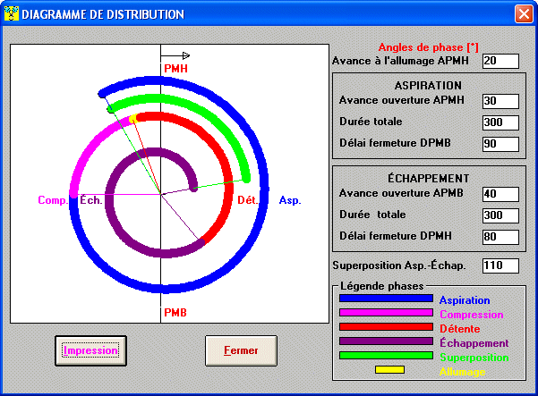Image resolution: width=538 pixels, height=396 pixels.
Task: Click the purple Échappement legend swatch
Action: (x=386, y=341)
